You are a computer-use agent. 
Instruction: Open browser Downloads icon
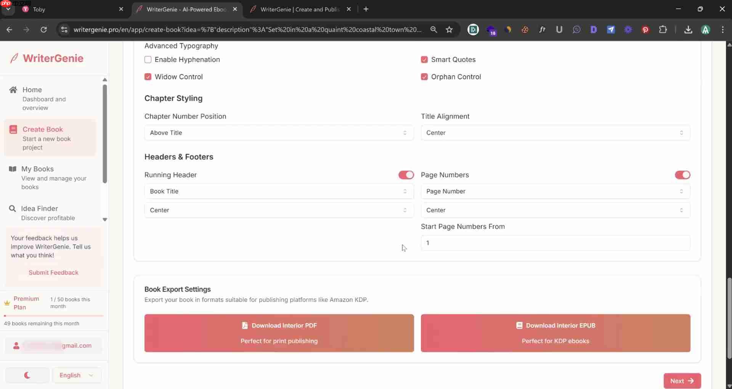(x=688, y=29)
